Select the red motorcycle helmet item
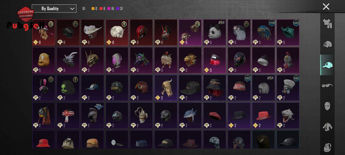The height and width of the screenshot is (155, 345). (x=141, y=32)
